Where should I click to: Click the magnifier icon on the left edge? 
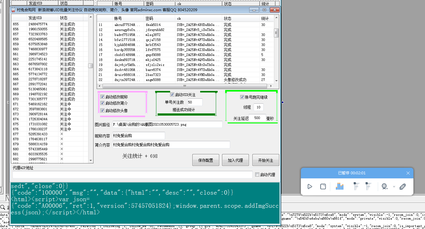[x=3, y=207]
